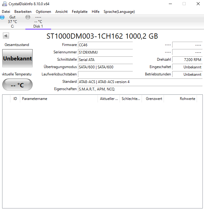This screenshot has height=210, width=204.
Task: Open the Sprache(Language) menu
Action: pyautogui.click(x=119, y=12)
